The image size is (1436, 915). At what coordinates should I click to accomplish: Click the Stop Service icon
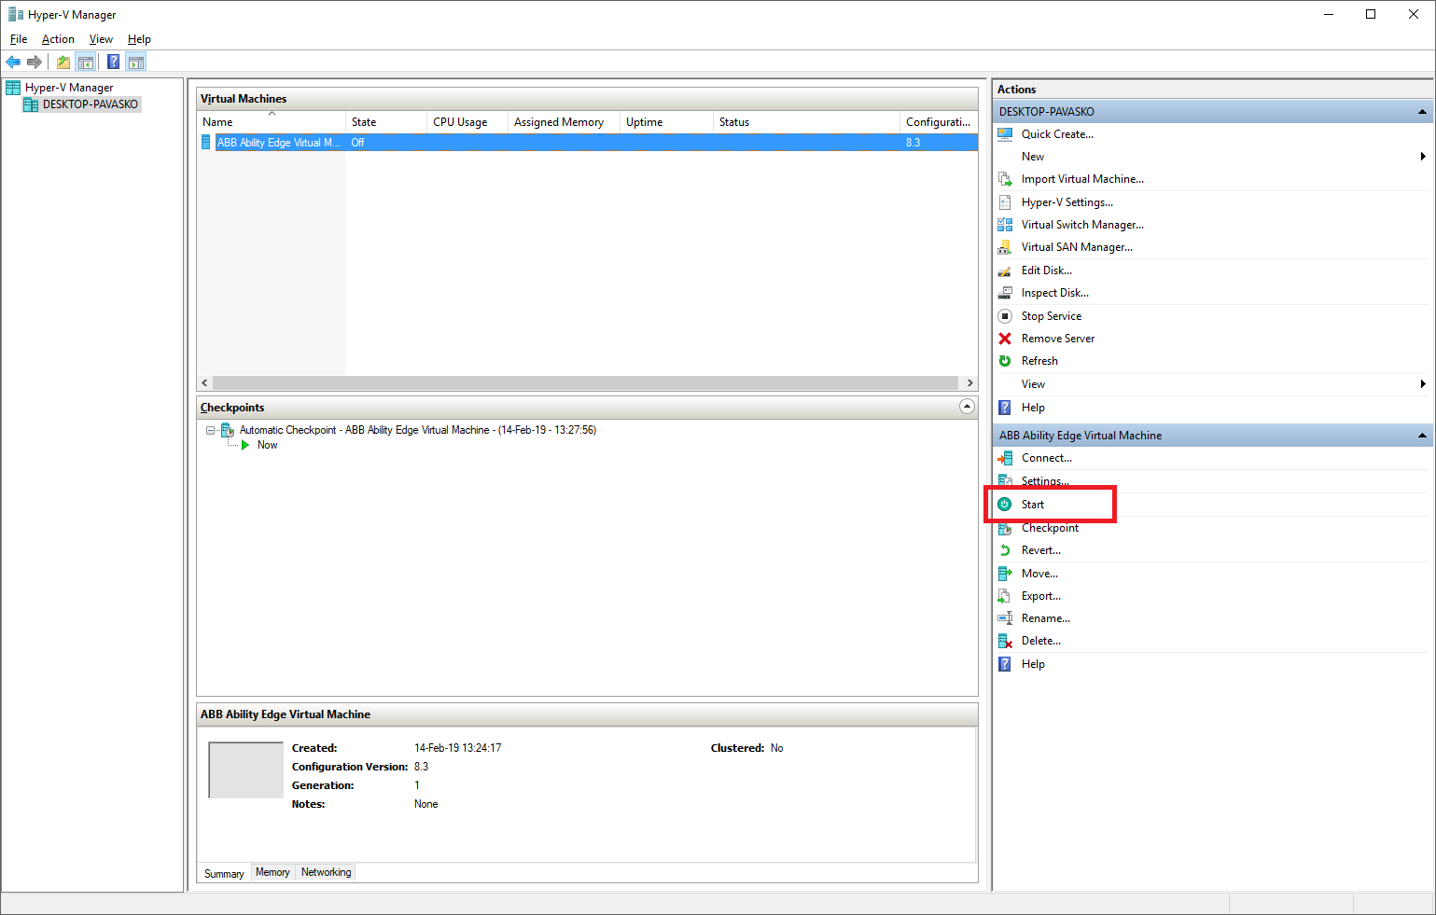1005,316
